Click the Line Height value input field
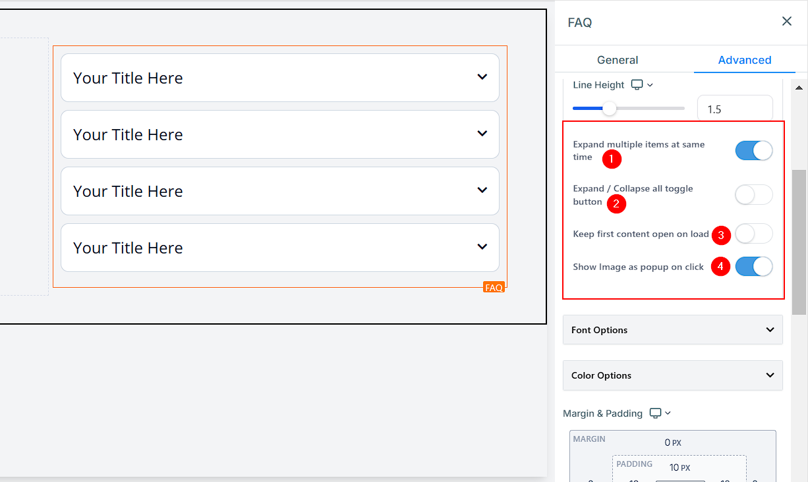The height and width of the screenshot is (482, 808). coord(734,109)
